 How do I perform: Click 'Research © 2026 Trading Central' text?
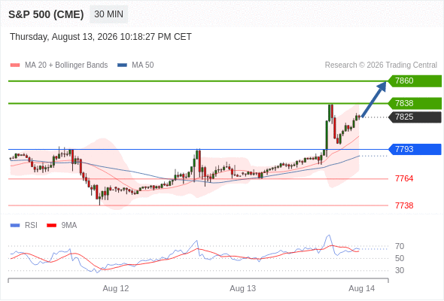coord(381,65)
